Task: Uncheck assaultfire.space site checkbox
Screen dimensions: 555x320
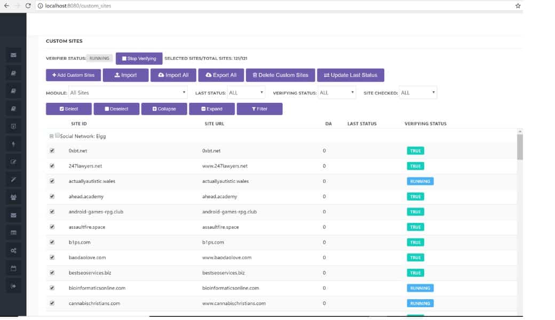Action: [x=52, y=227]
